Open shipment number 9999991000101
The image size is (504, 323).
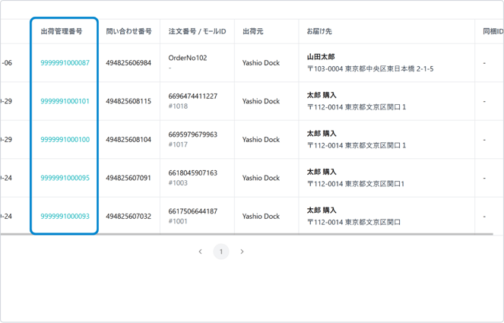(65, 101)
